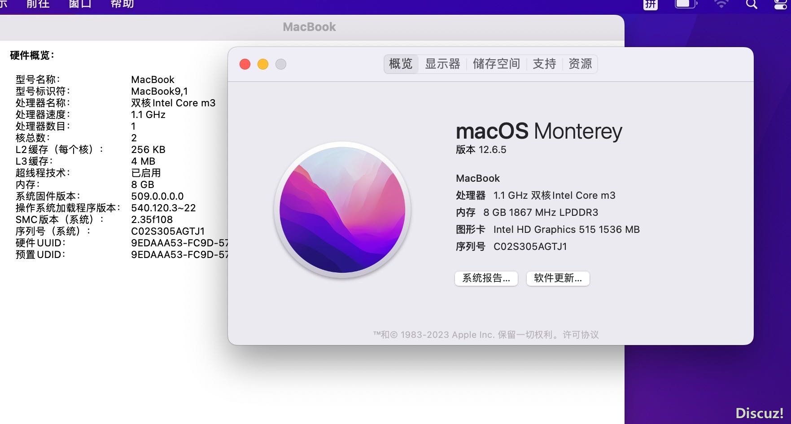Click the 序列号（系统） label in report
Viewport: 791px width, 424px height.
coord(53,231)
